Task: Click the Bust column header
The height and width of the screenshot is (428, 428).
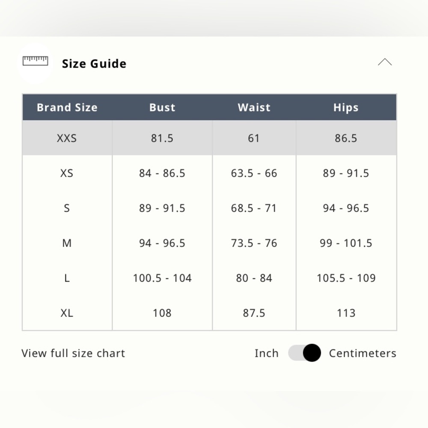Action: pyautogui.click(x=162, y=107)
